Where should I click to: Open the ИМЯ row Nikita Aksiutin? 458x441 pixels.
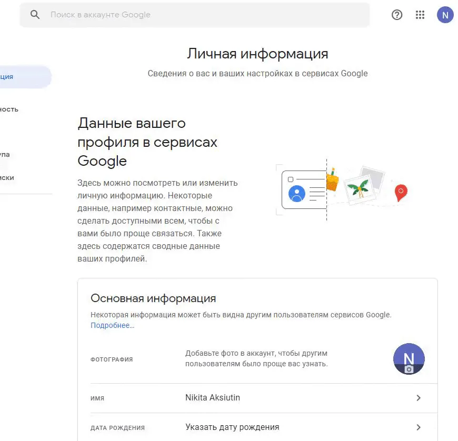tap(264, 398)
